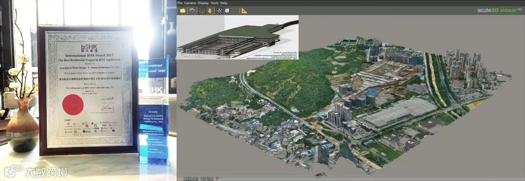Click the station building model thumbnail
Image resolution: width=525 pixels, height=181 pixels.
237,38
